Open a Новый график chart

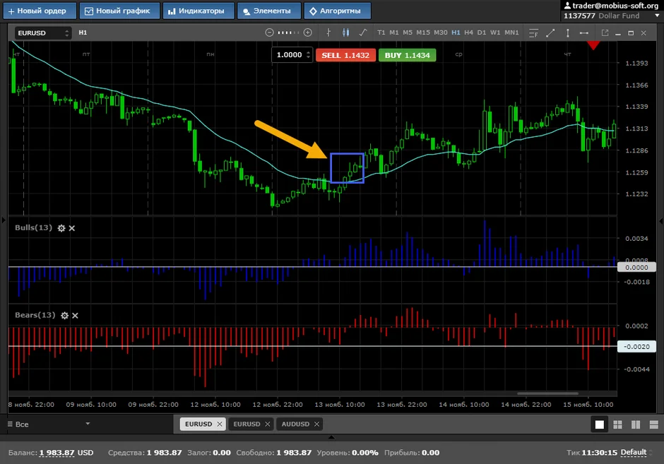[x=119, y=11]
